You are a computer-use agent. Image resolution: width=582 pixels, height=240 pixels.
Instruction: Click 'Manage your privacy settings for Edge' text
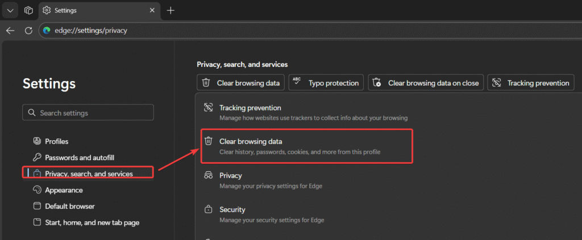pyautogui.click(x=271, y=186)
